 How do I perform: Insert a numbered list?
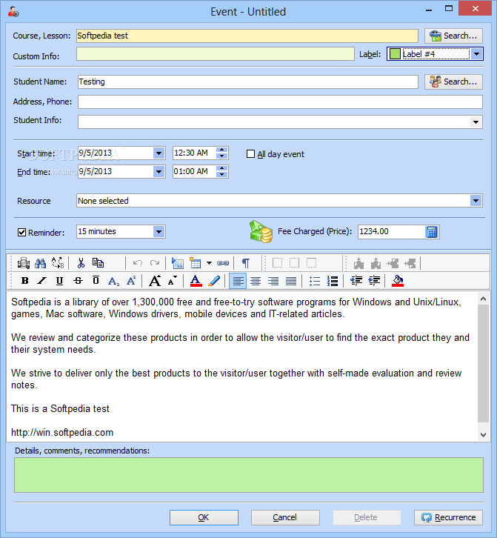pyautogui.click(x=333, y=281)
